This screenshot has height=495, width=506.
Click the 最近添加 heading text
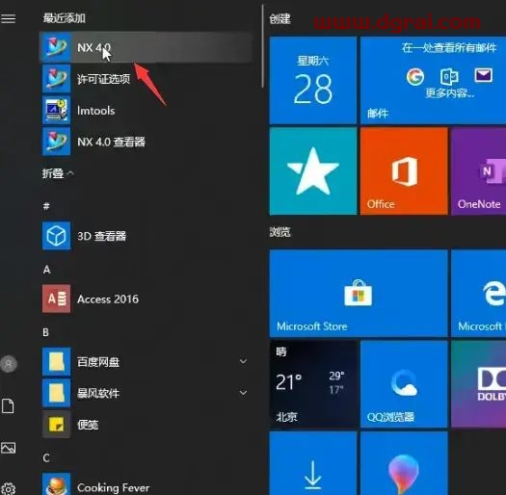(65, 17)
